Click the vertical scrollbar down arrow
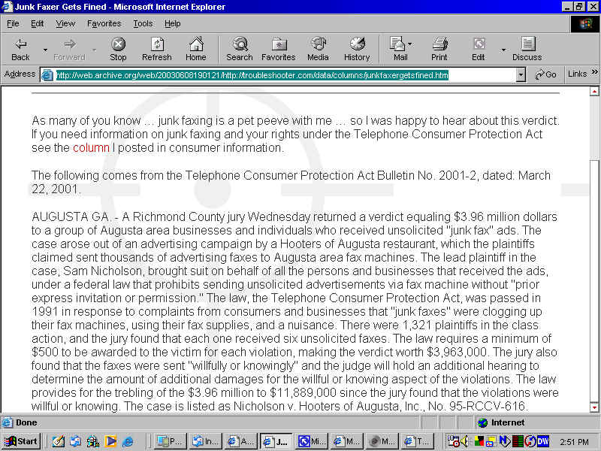 tap(594, 407)
